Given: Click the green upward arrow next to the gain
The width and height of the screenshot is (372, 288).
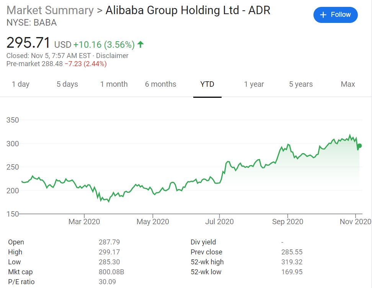Looking at the screenshot, I should (x=140, y=44).
